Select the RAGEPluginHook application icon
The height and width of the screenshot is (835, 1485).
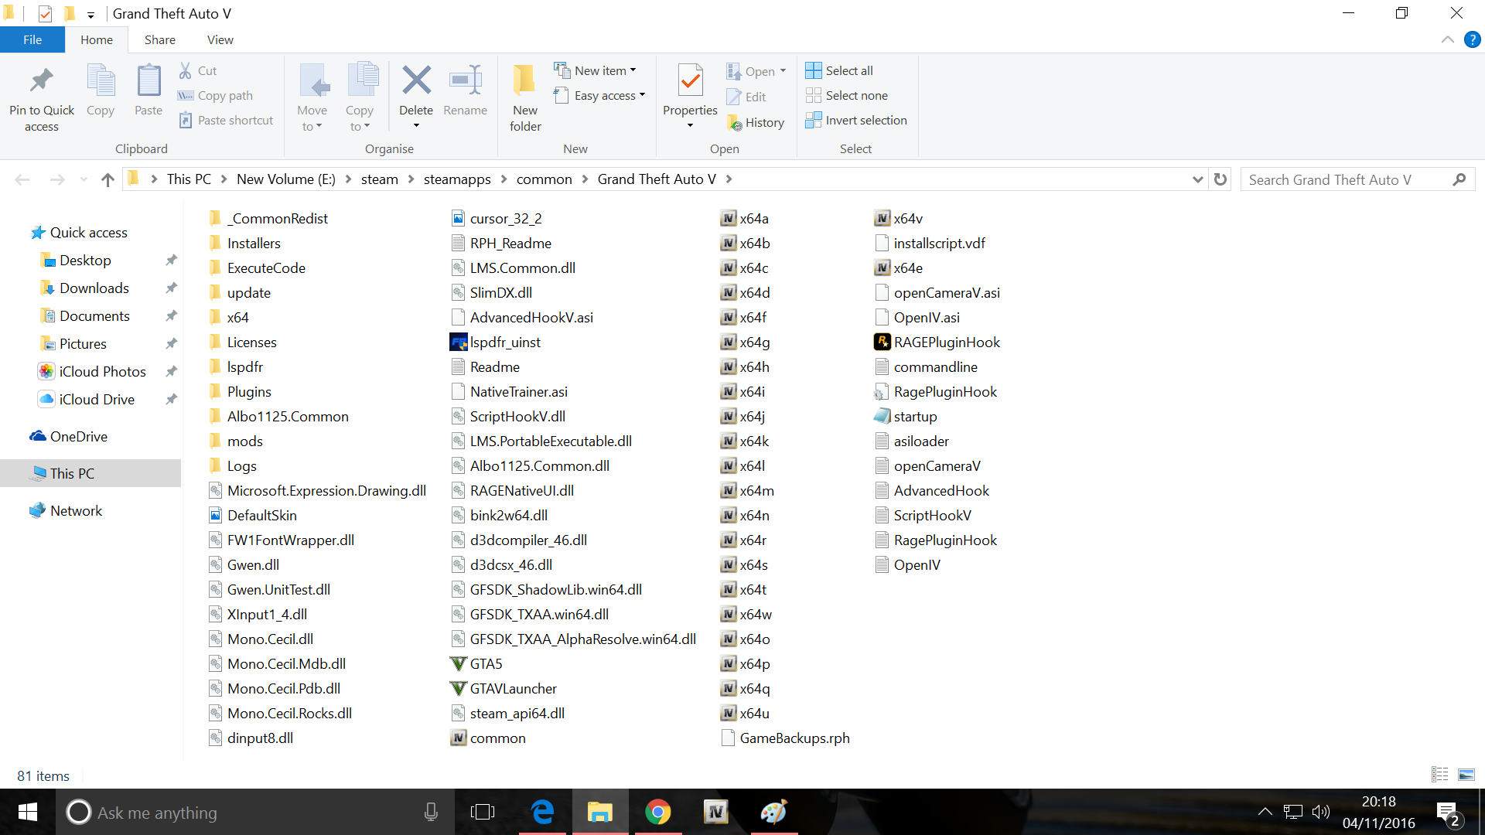tap(882, 342)
